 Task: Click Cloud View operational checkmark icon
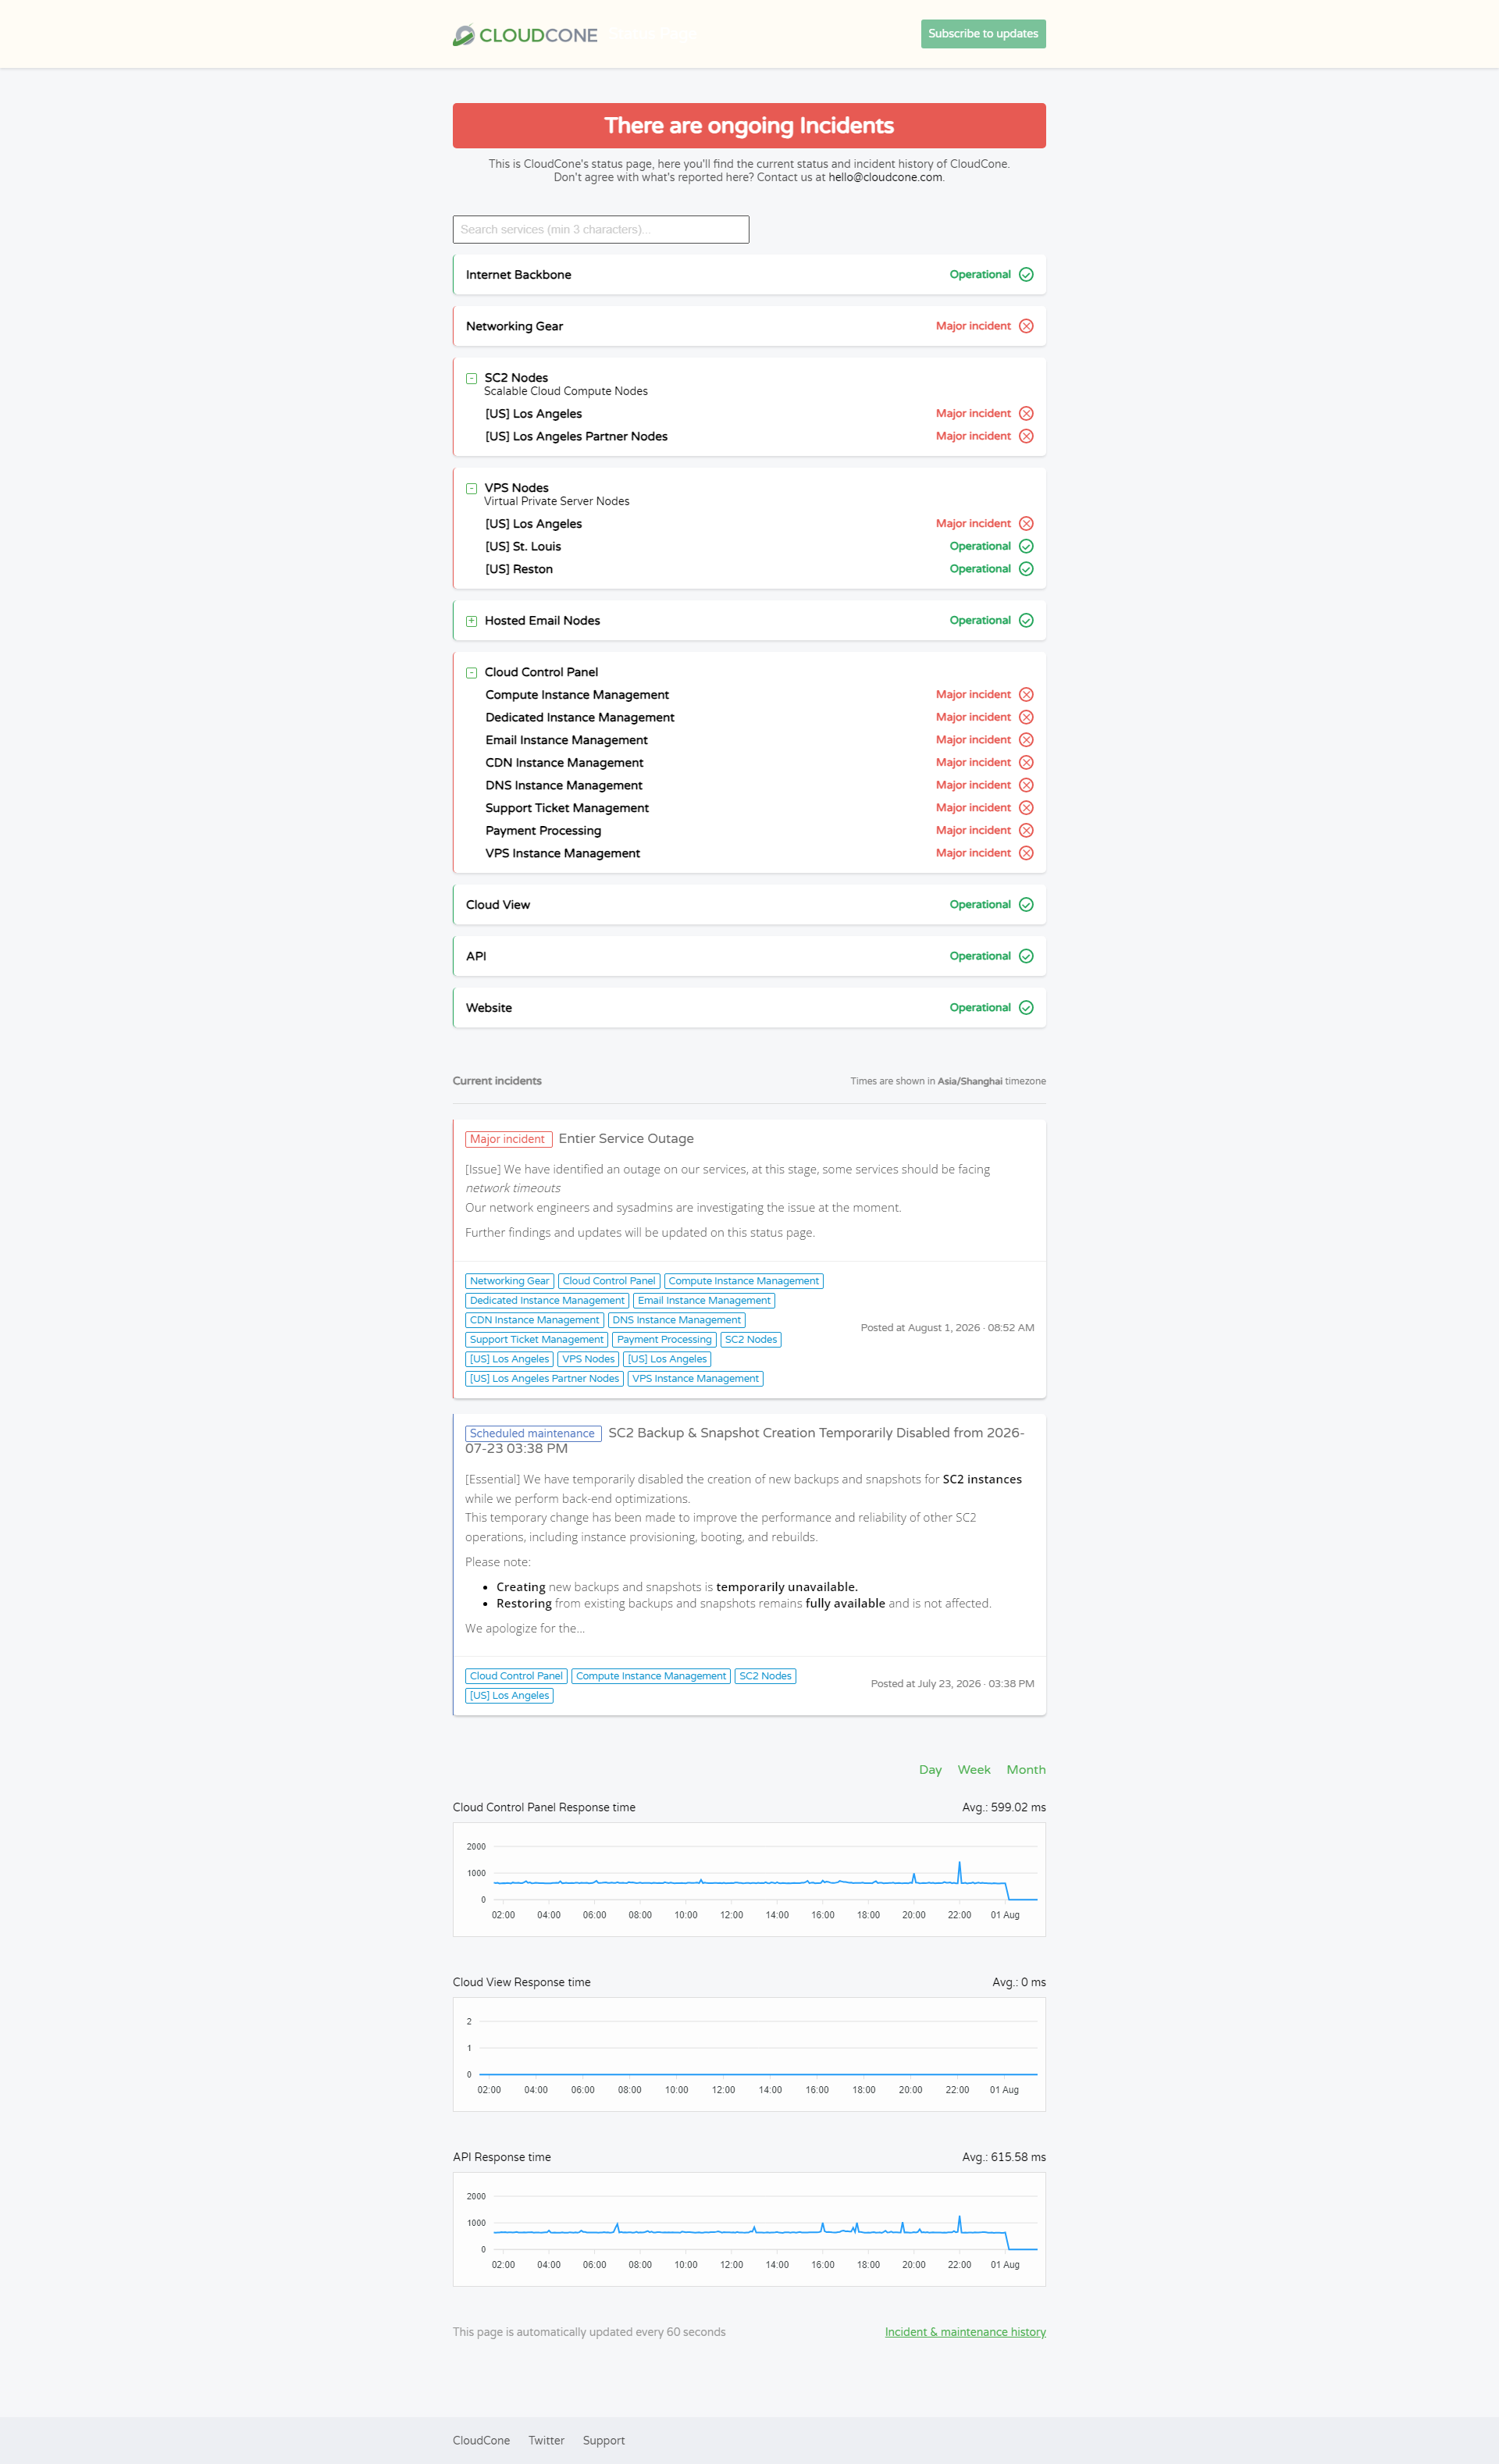click(x=1026, y=905)
